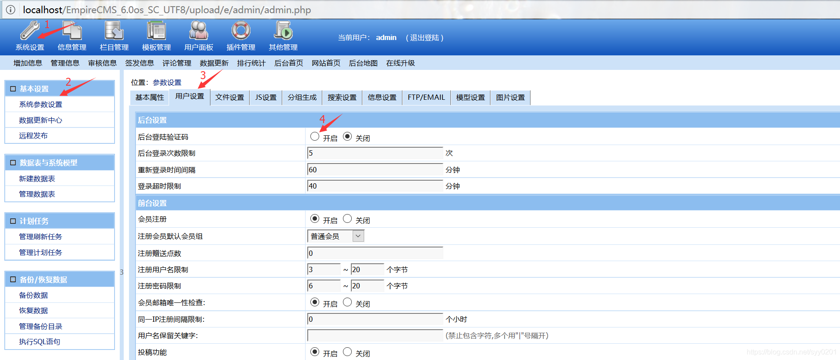Image resolution: width=840 pixels, height=360 pixels.
Task: Select 关闭 for 会员注册
Action: [347, 219]
